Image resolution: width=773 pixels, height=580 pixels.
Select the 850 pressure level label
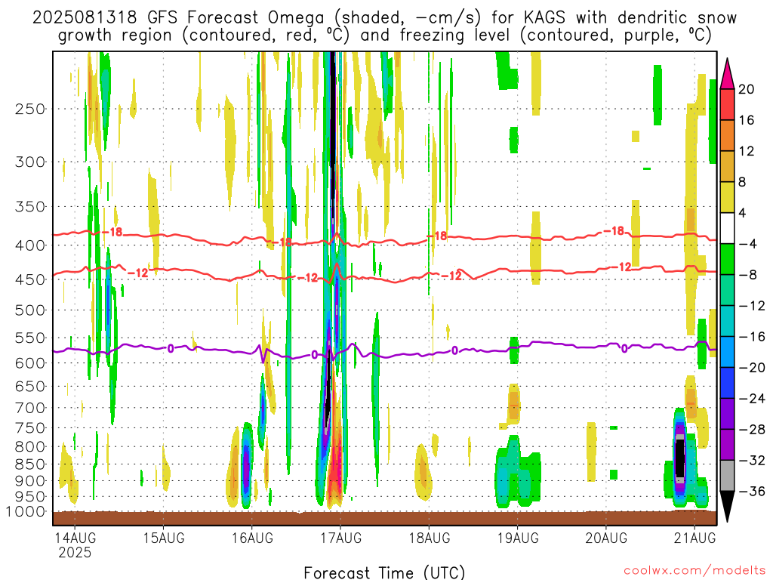click(30, 464)
